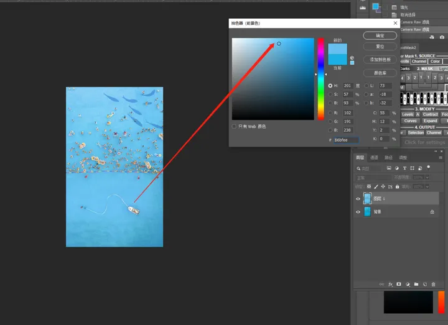Switch to the 通道 channels tab
The image size is (448, 325).
point(374,157)
